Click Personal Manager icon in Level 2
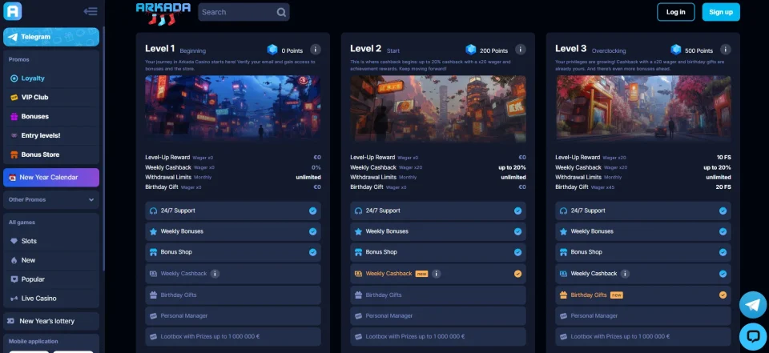The width and height of the screenshot is (769, 353). click(359, 315)
